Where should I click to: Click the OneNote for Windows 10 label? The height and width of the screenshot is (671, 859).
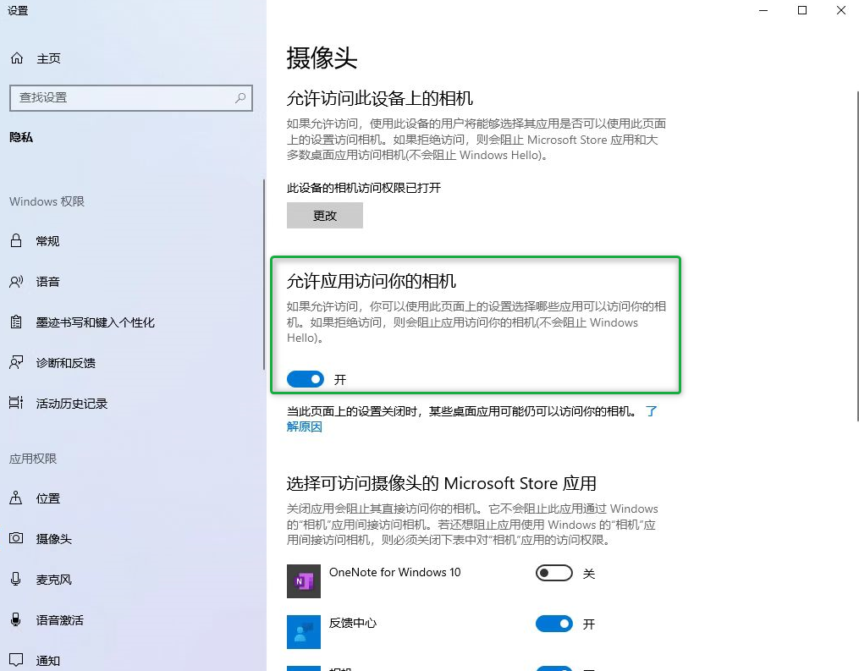click(395, 572)
